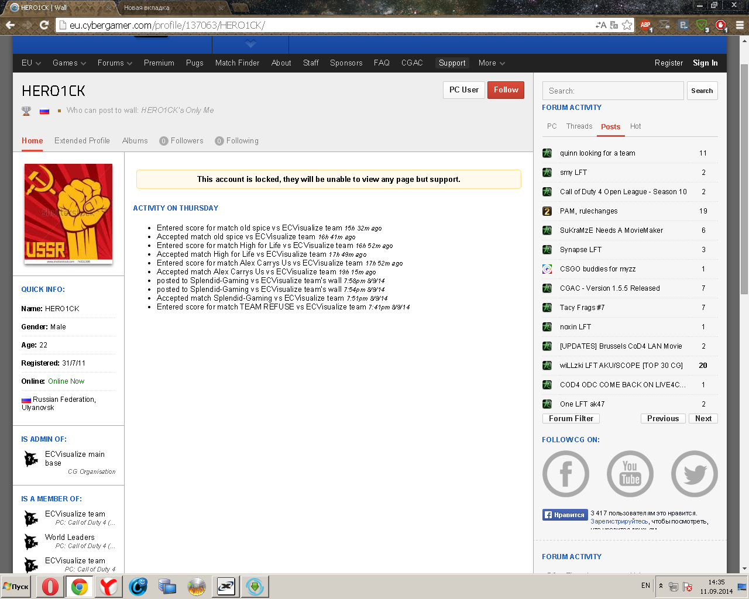
Task: Open Call of Duty 4 Open League thread
Action: coord(623,192)
